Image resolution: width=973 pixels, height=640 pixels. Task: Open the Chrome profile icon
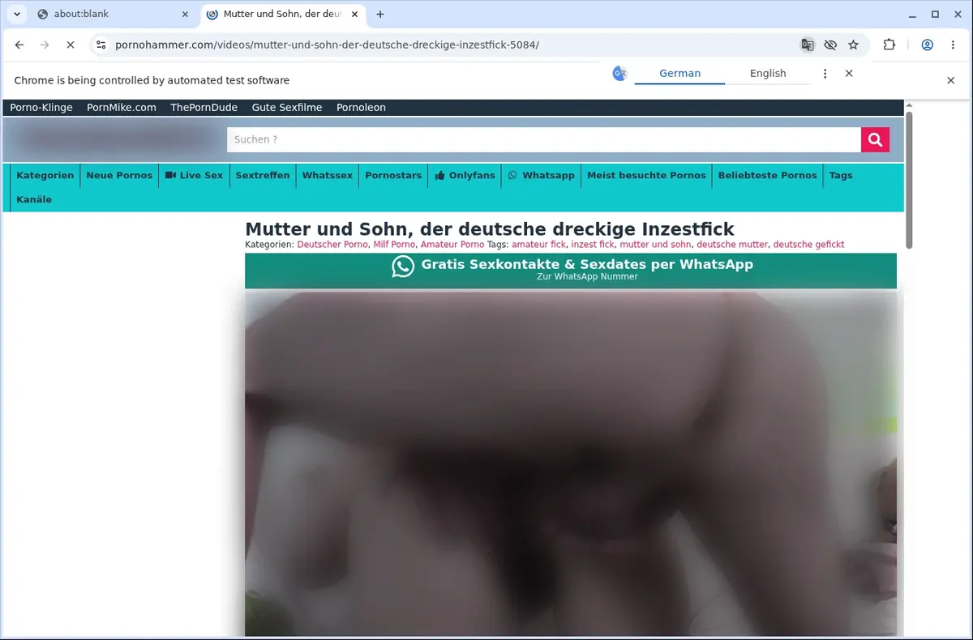coord(928,45)
